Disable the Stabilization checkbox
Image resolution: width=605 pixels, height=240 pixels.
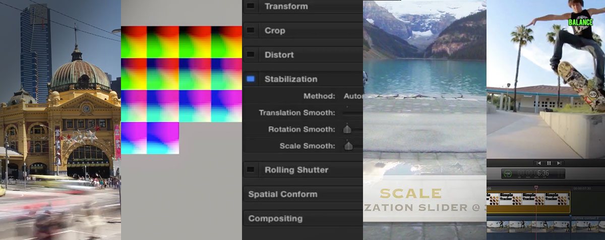coord(251,79)
